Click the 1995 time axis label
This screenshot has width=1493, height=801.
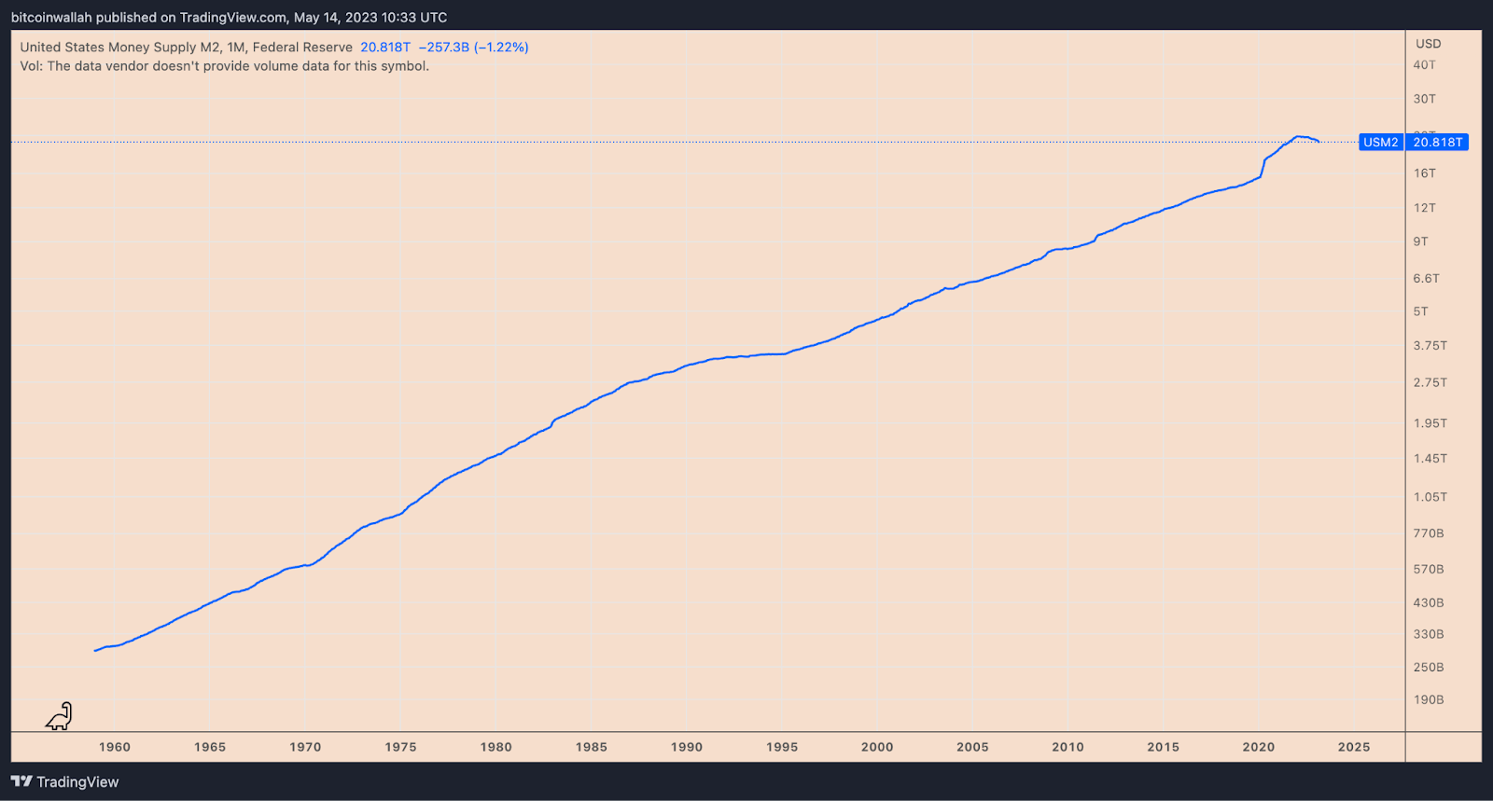(782, 747)
